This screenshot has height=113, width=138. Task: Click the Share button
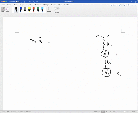pyautogui.click(x=114, y=5)
